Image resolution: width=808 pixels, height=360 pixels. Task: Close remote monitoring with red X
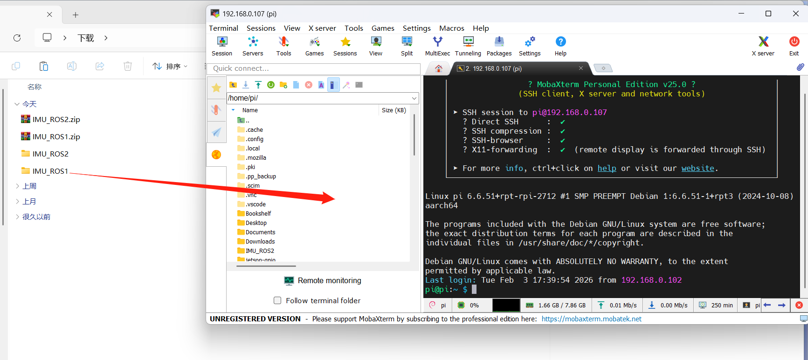(x=799, y=305)
